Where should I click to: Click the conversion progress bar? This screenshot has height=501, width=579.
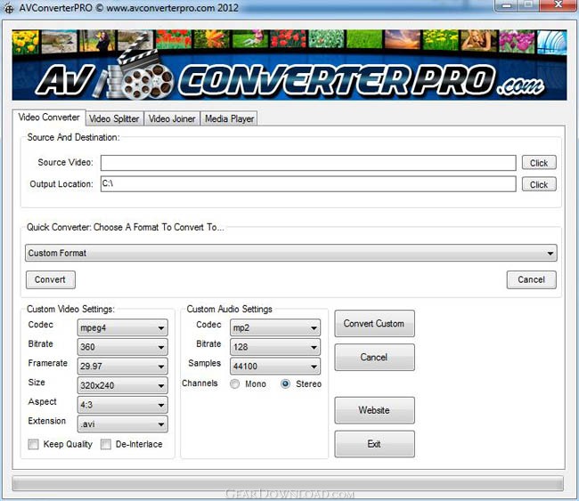pyautogui.click(x=288, y=483)
